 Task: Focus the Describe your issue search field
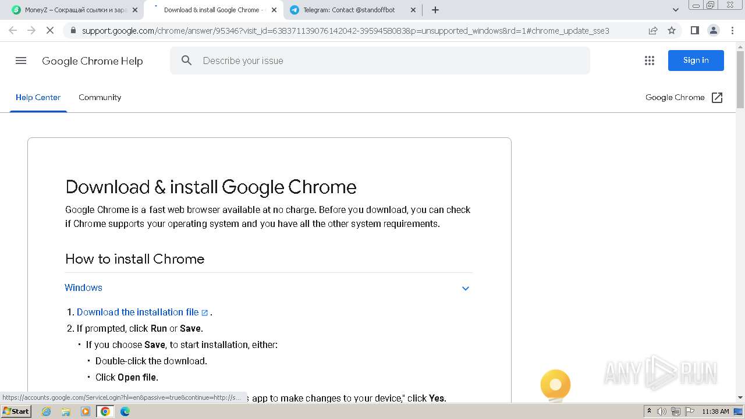[380, 61]
